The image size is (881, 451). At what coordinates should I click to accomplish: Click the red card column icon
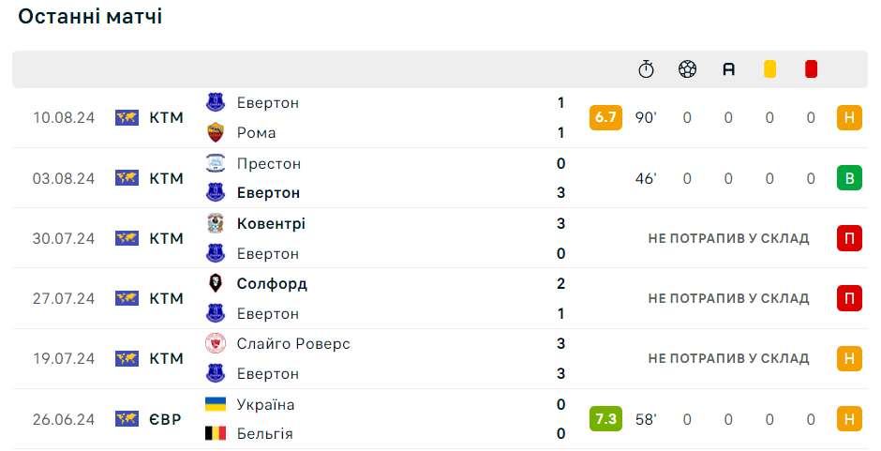pos(811,69)
